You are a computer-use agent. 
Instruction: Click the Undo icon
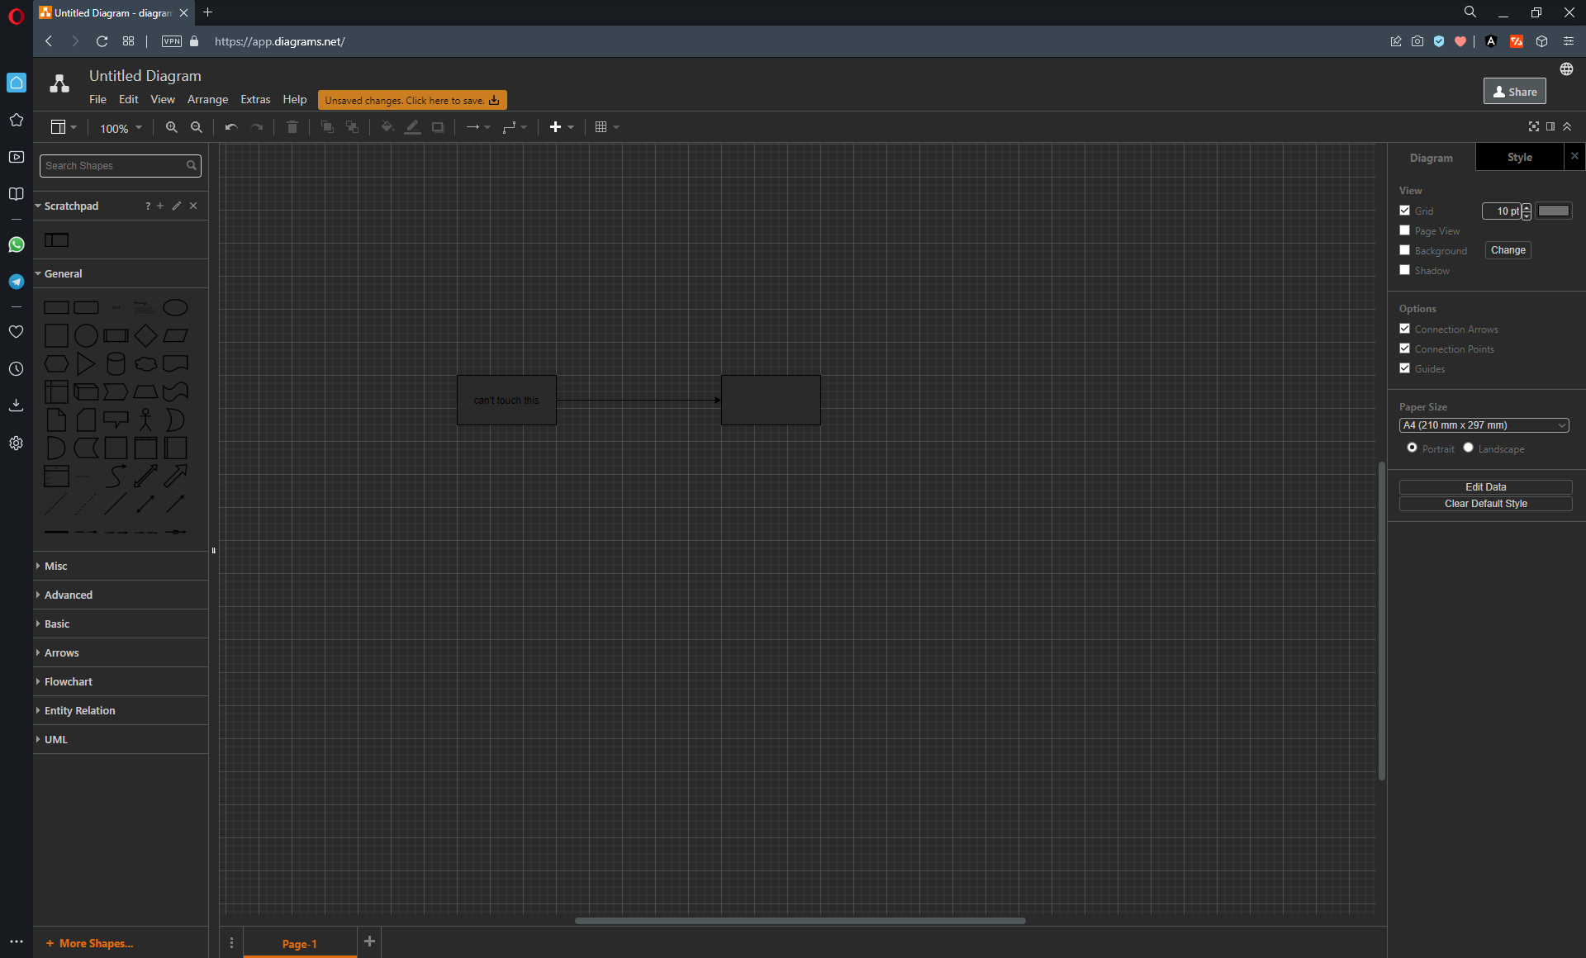[x=230, y=127]
